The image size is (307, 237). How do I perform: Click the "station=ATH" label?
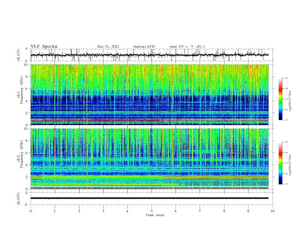[144, 46]
